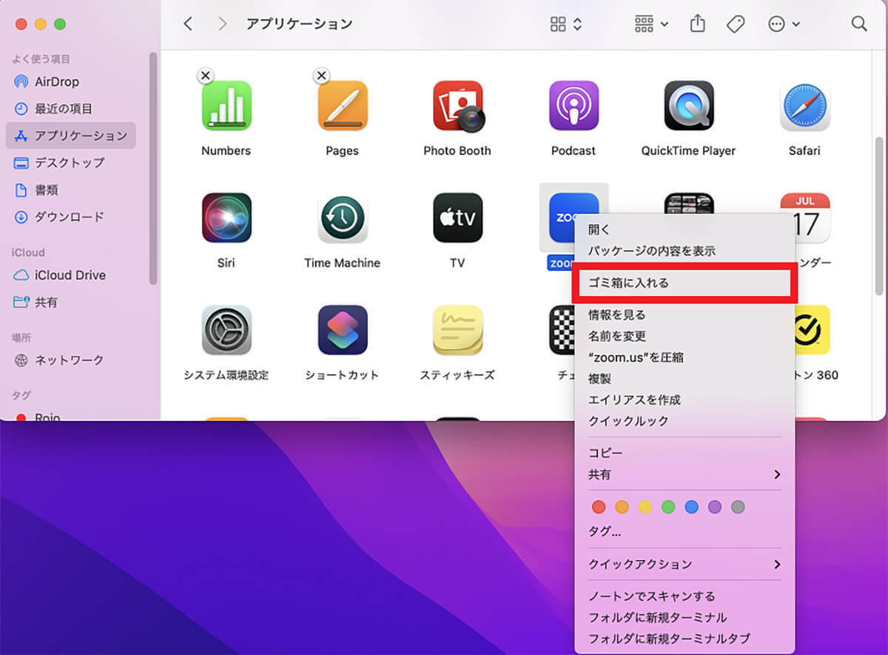Open システム環境設定 app icon
888x655 pixels.
(x=226, y=330)
